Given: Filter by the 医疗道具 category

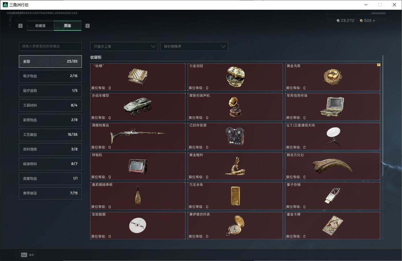Looking at the screenshot, I should 50,91.
